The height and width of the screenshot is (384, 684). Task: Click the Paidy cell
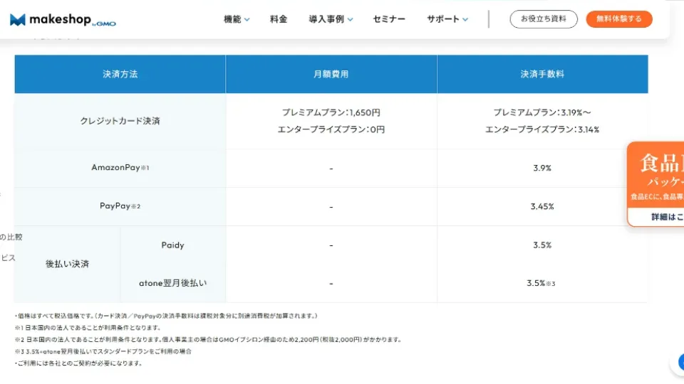172,245
